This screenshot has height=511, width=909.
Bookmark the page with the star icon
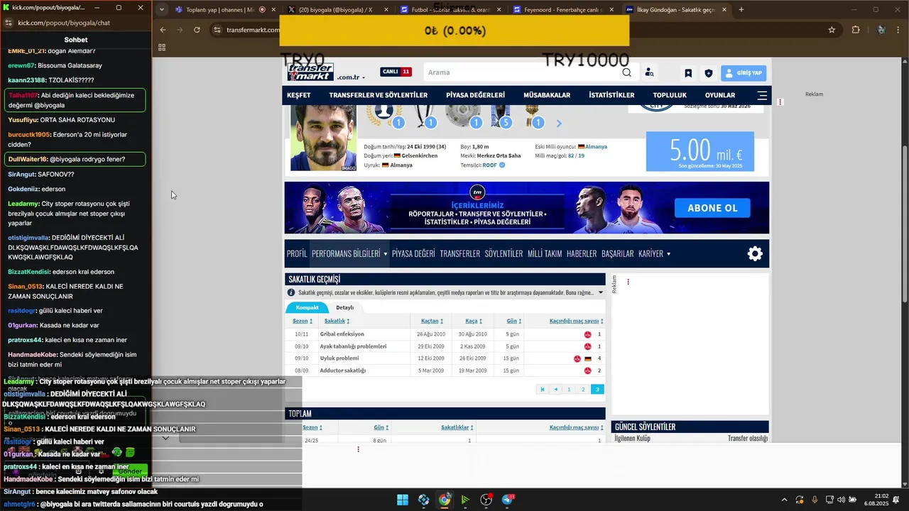coord(832,30)
